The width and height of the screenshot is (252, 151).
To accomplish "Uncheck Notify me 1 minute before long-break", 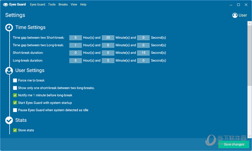I will pos(15,95).
